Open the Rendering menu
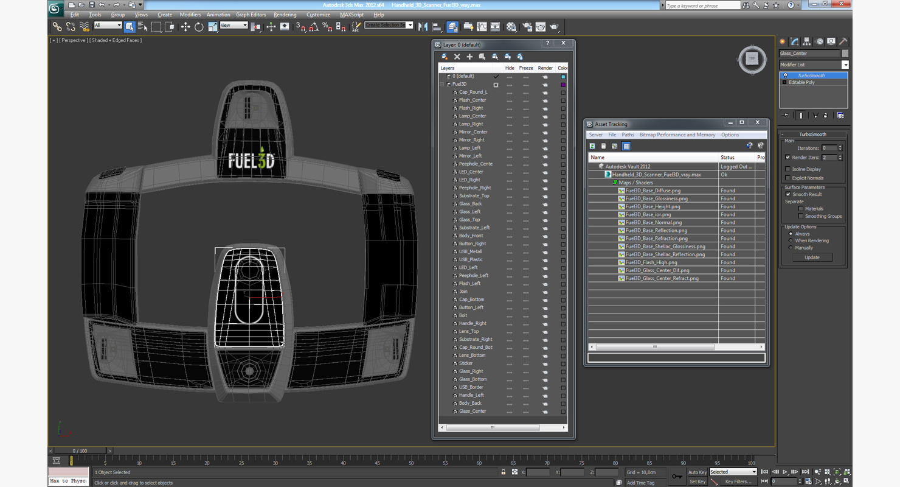Image resolution: width=900 pixels, height=487 pixels. (x=285, y=15)
